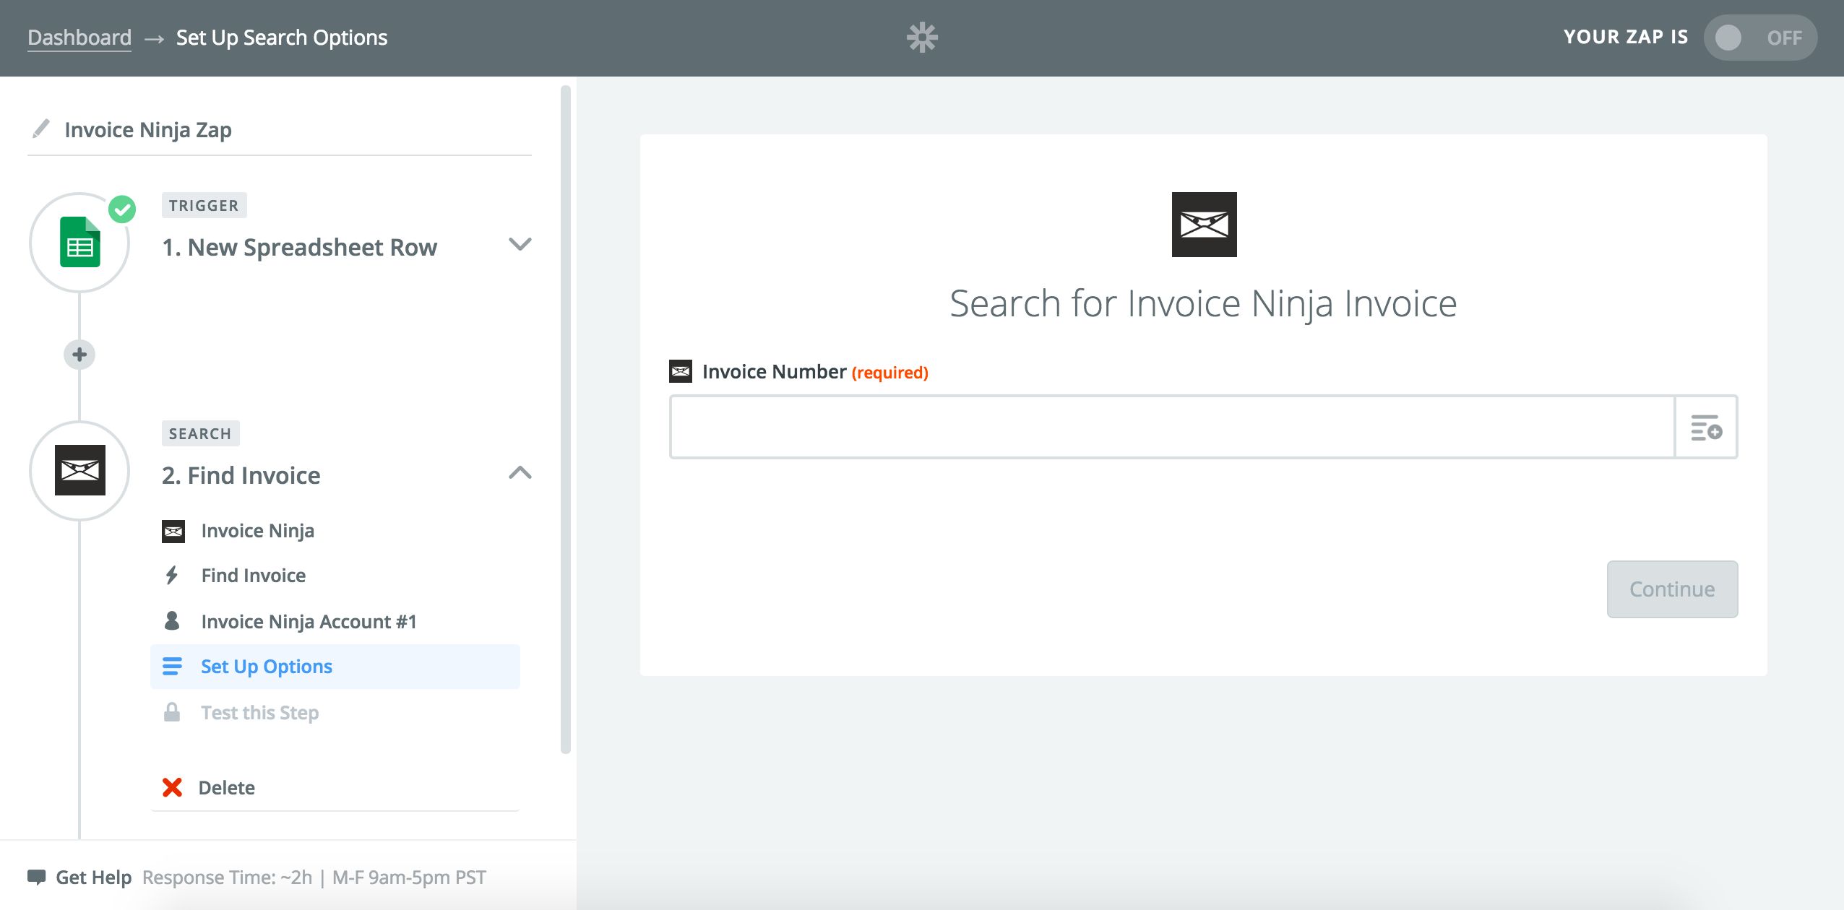1844x910 pixels.
Task: Click the Zapier asterisk logo in header
Action: click(x=922, y=38)
